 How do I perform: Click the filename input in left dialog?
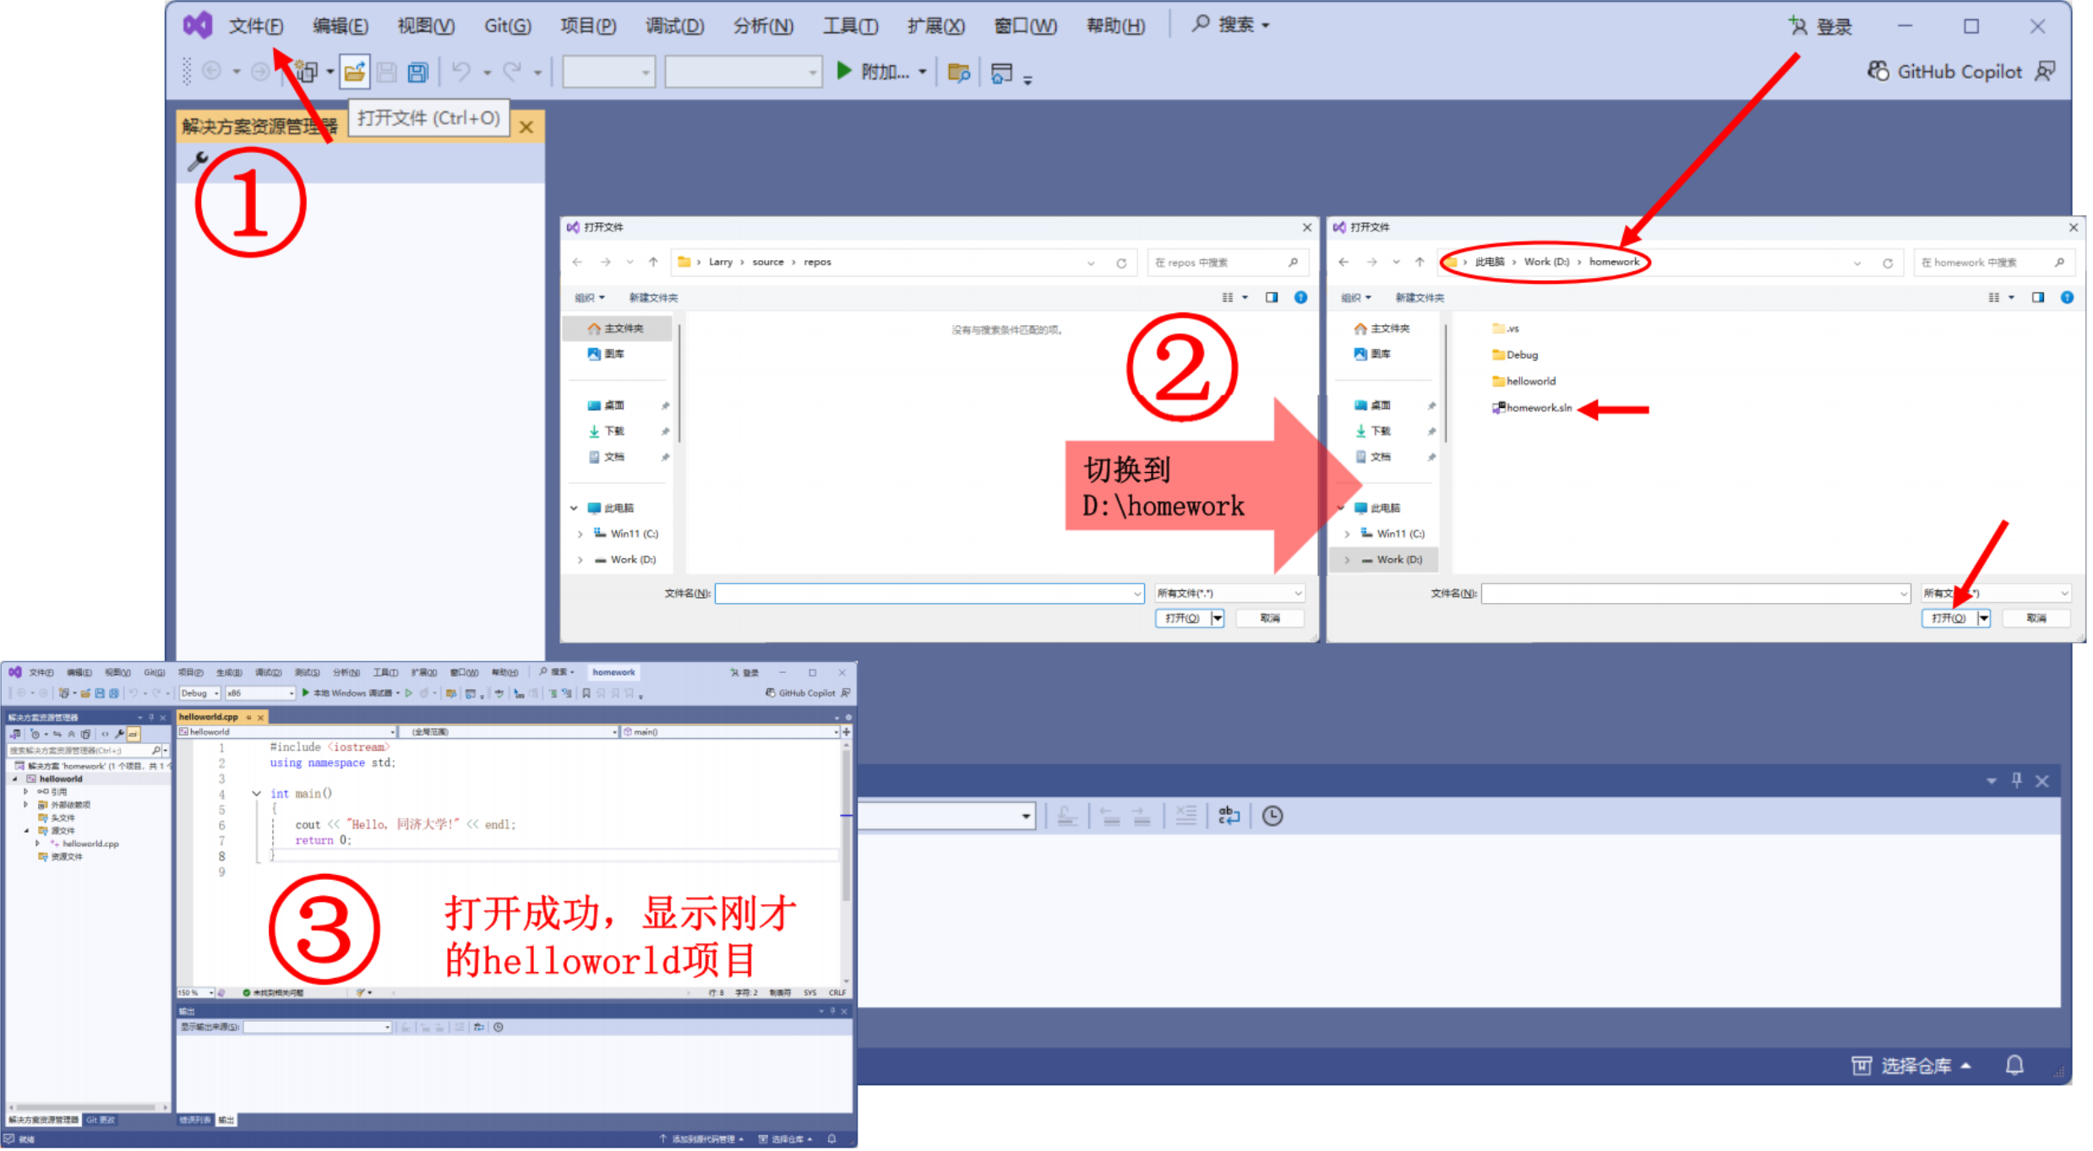point(926,595)
